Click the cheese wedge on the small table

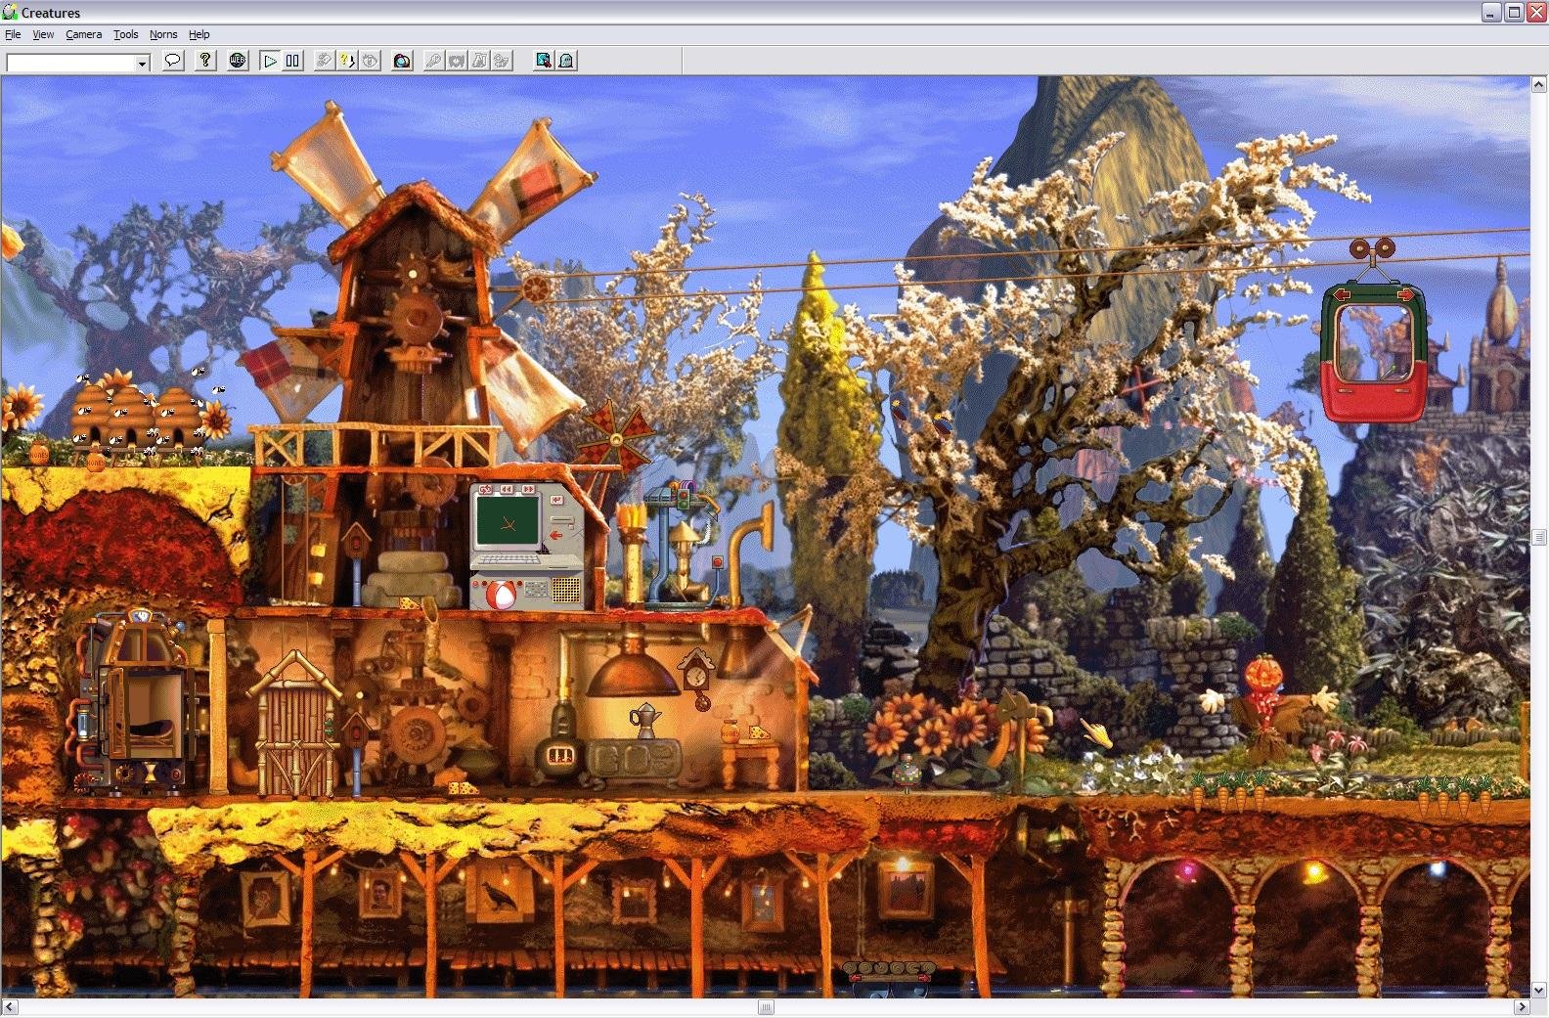coord(758,731)
